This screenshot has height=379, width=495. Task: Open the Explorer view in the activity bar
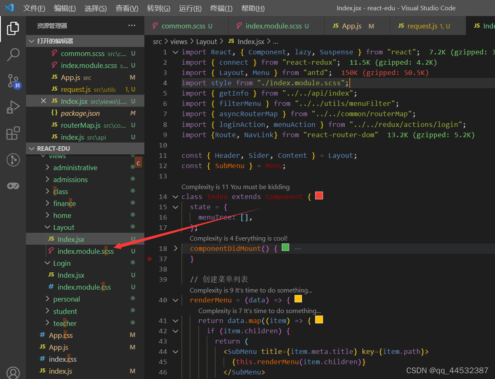click(x=13, y=28)
